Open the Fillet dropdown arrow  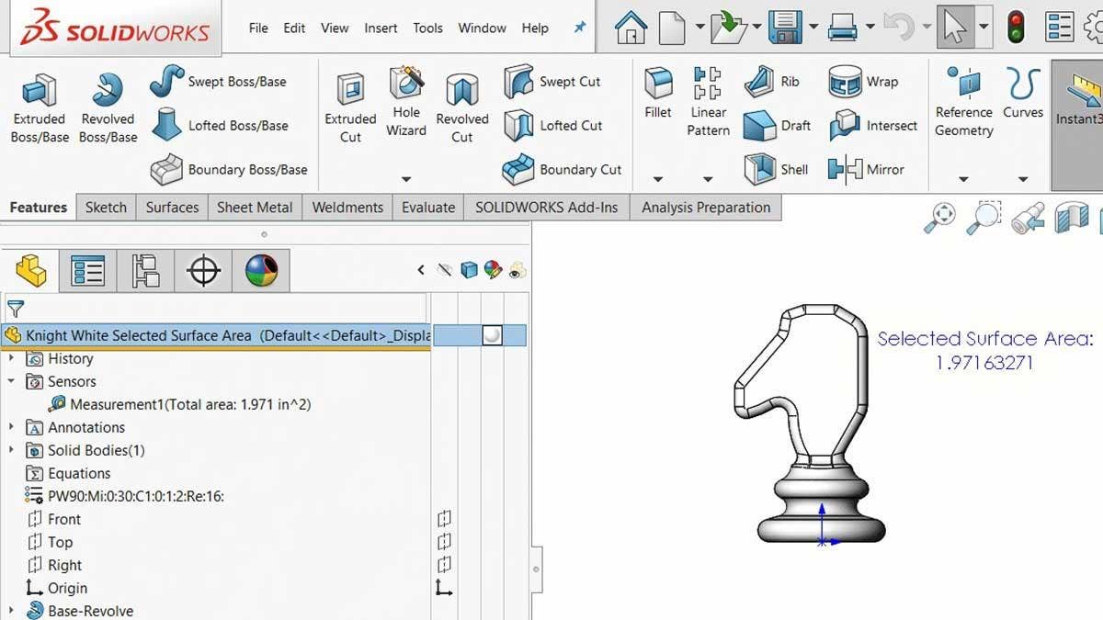tap(658, 180)
